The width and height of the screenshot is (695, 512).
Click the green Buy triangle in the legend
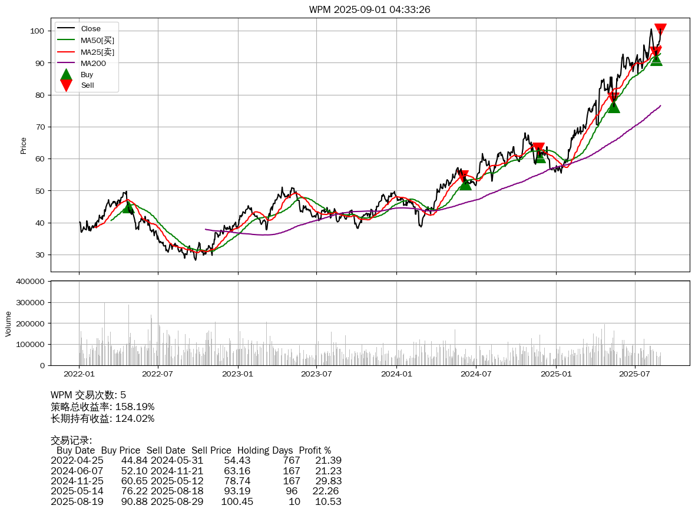click(66, 75)
